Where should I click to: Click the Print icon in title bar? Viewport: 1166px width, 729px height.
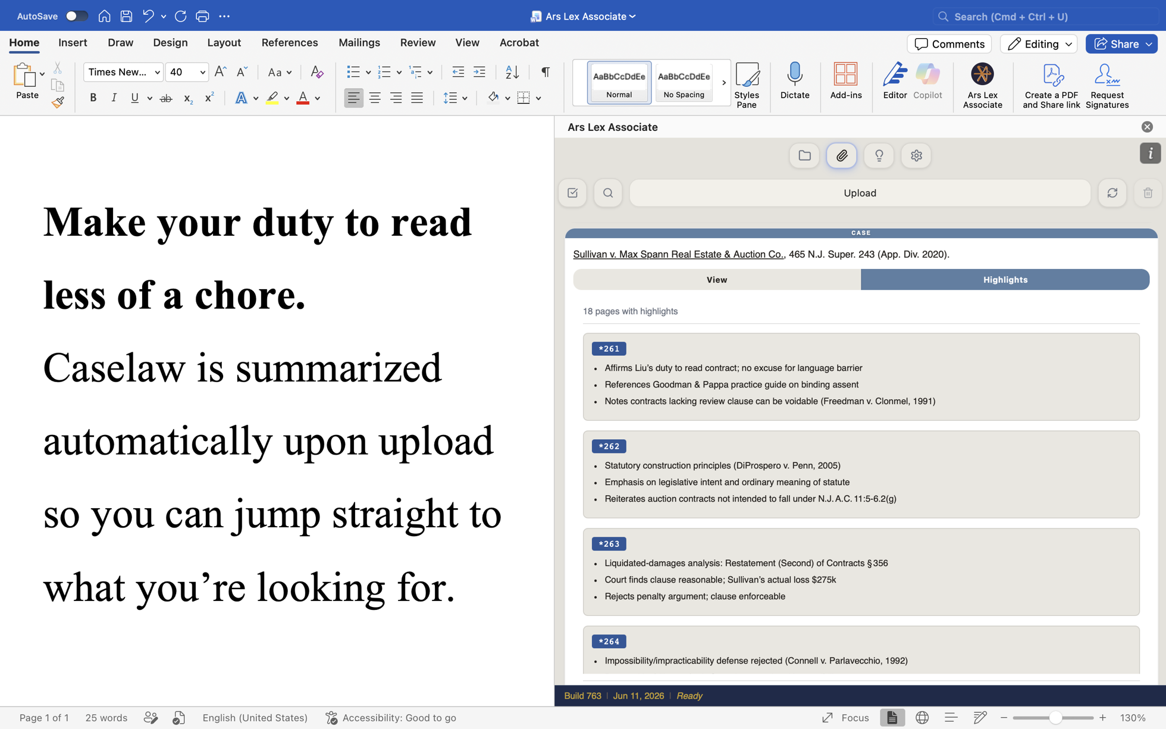coord(202,16)
